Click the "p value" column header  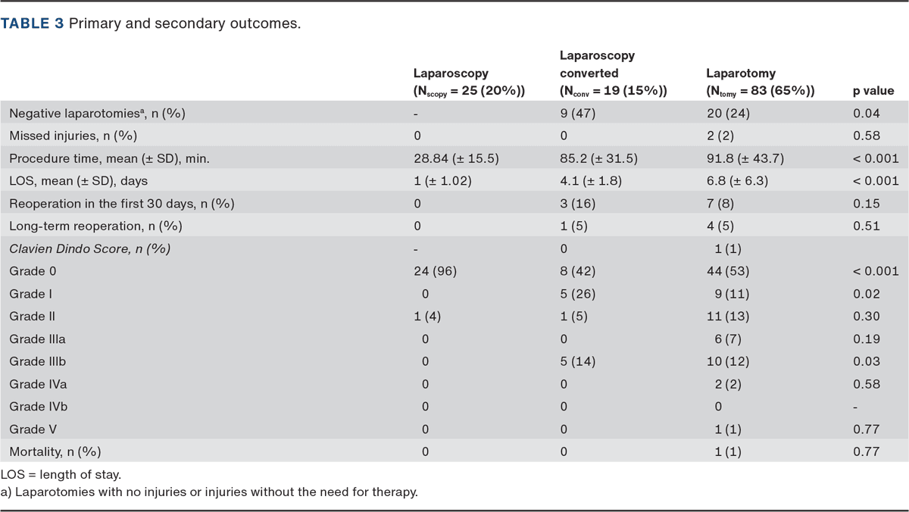tap(873, 91)
